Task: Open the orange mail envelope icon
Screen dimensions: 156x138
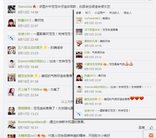Action: point(151,135)
